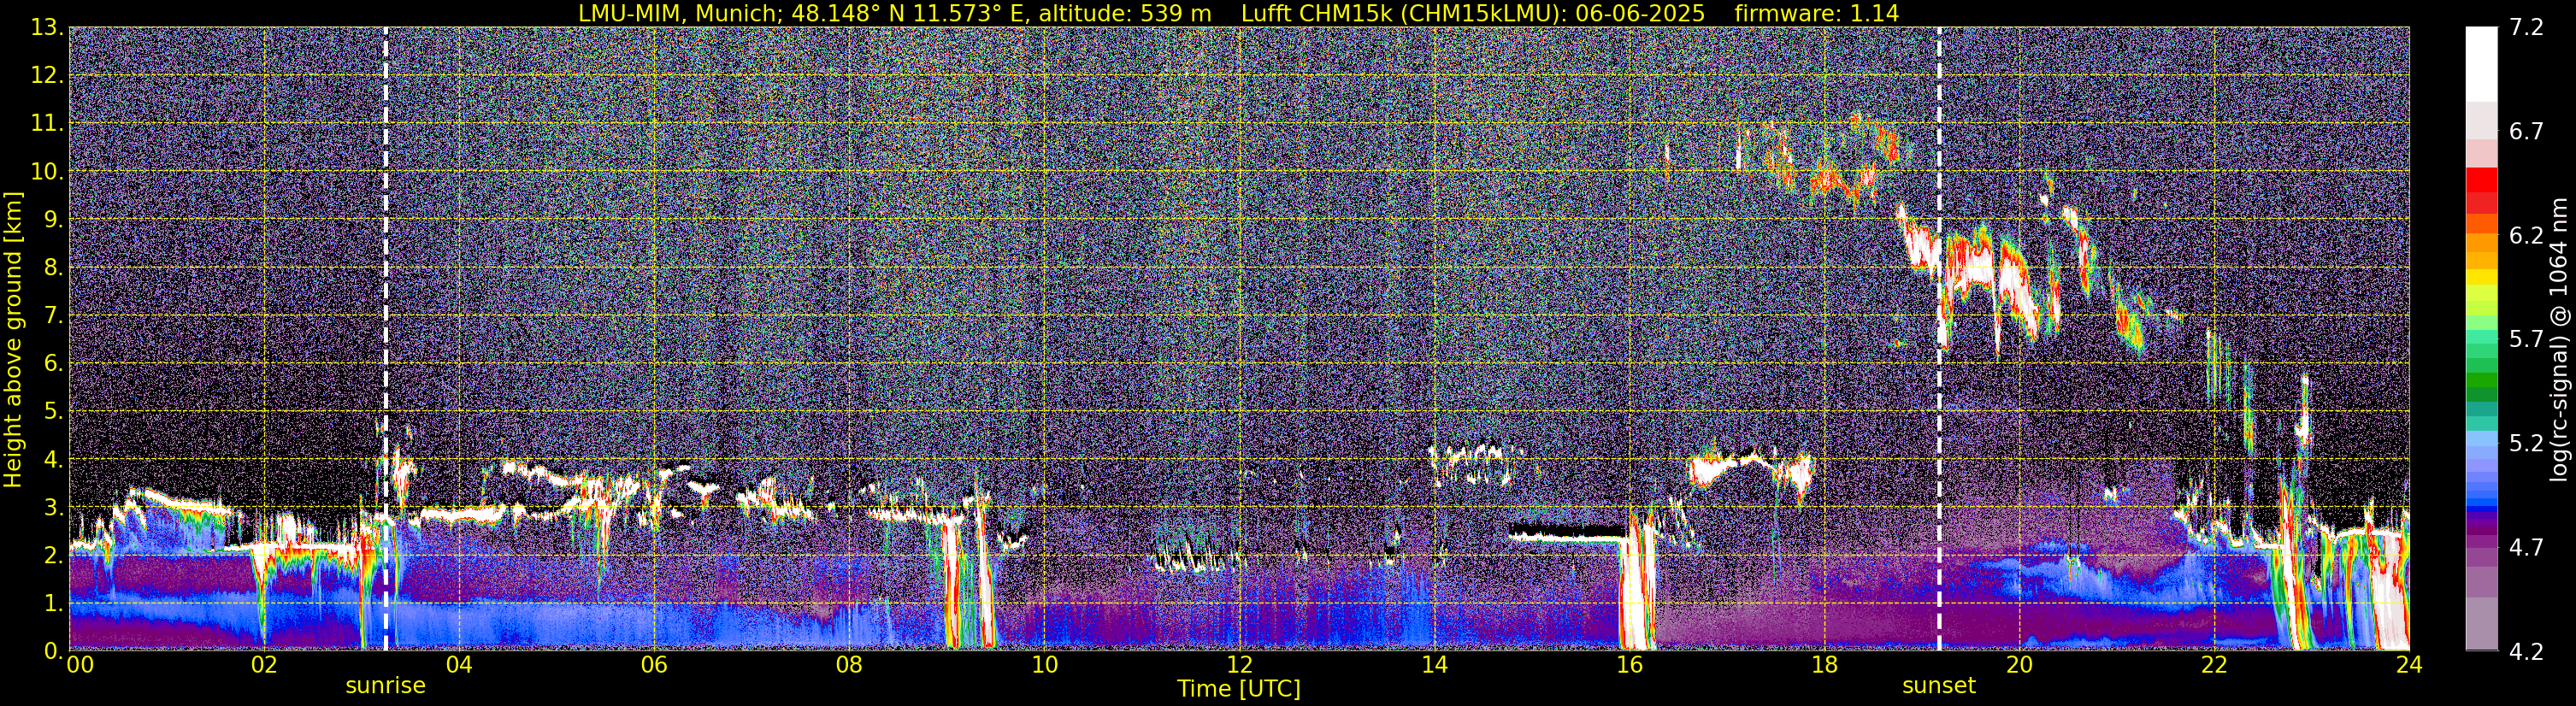Click the height axis tick label '4.'
2576x706 pixels.
[52, 460]
